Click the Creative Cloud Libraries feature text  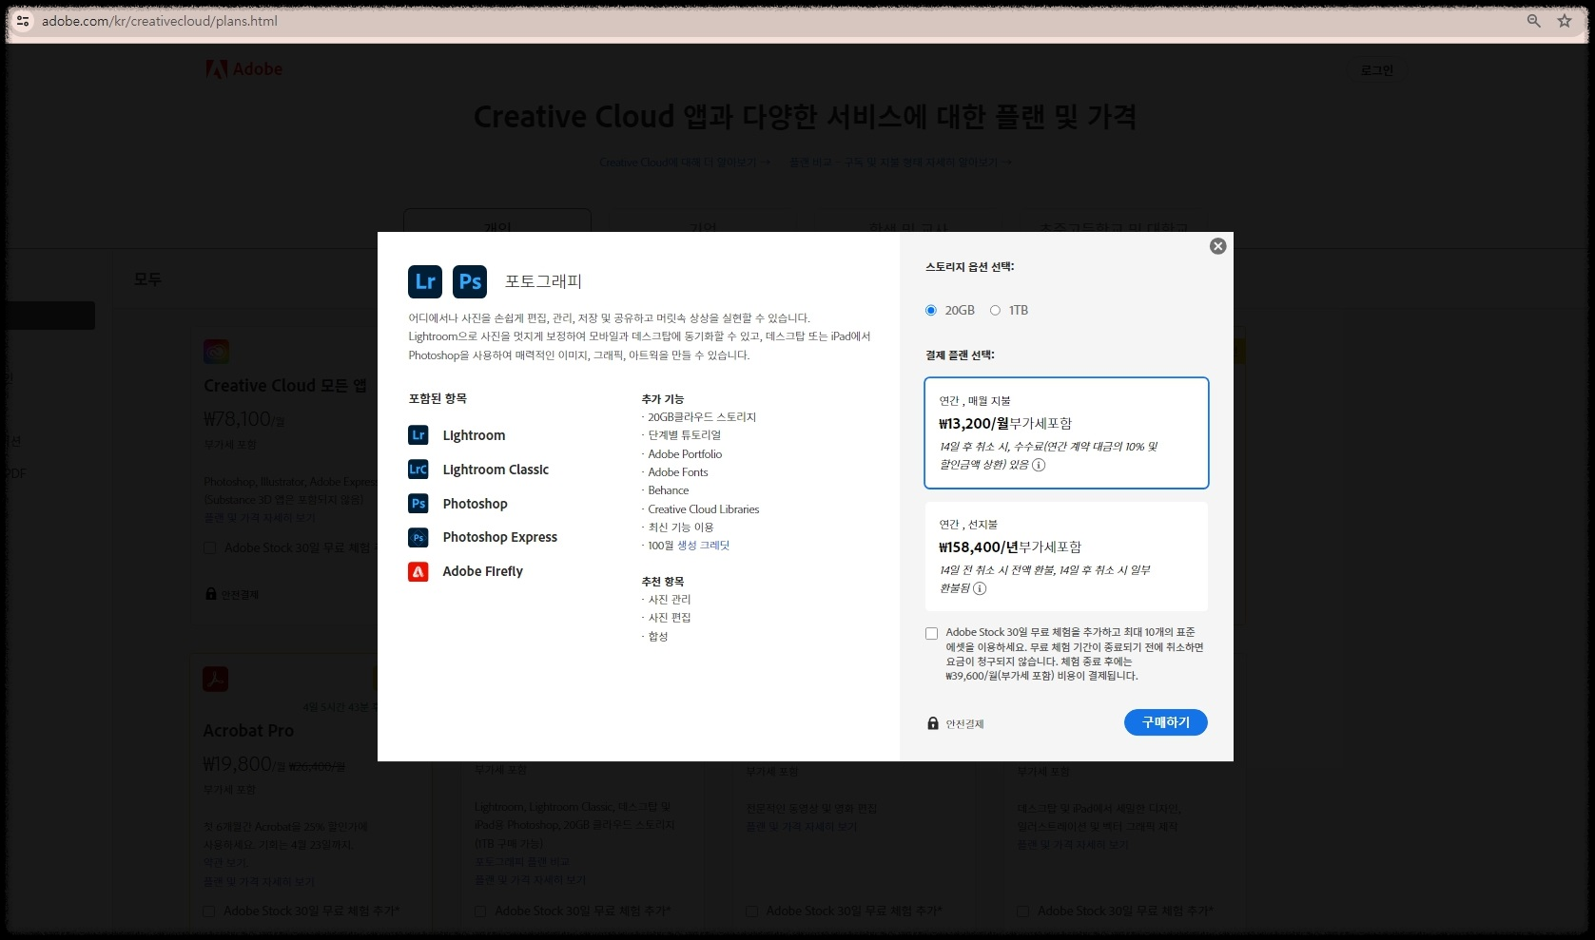pos(704,509)
